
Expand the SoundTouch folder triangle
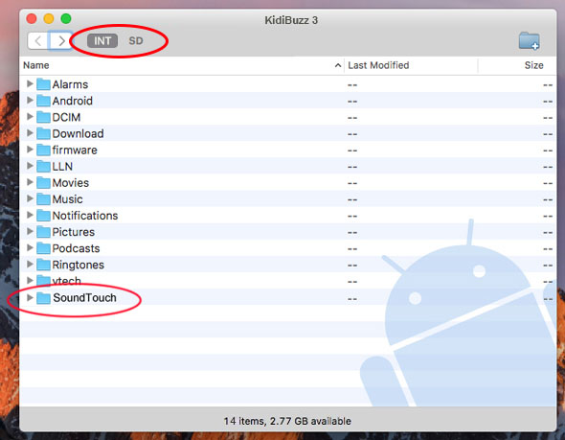point(30,297)
